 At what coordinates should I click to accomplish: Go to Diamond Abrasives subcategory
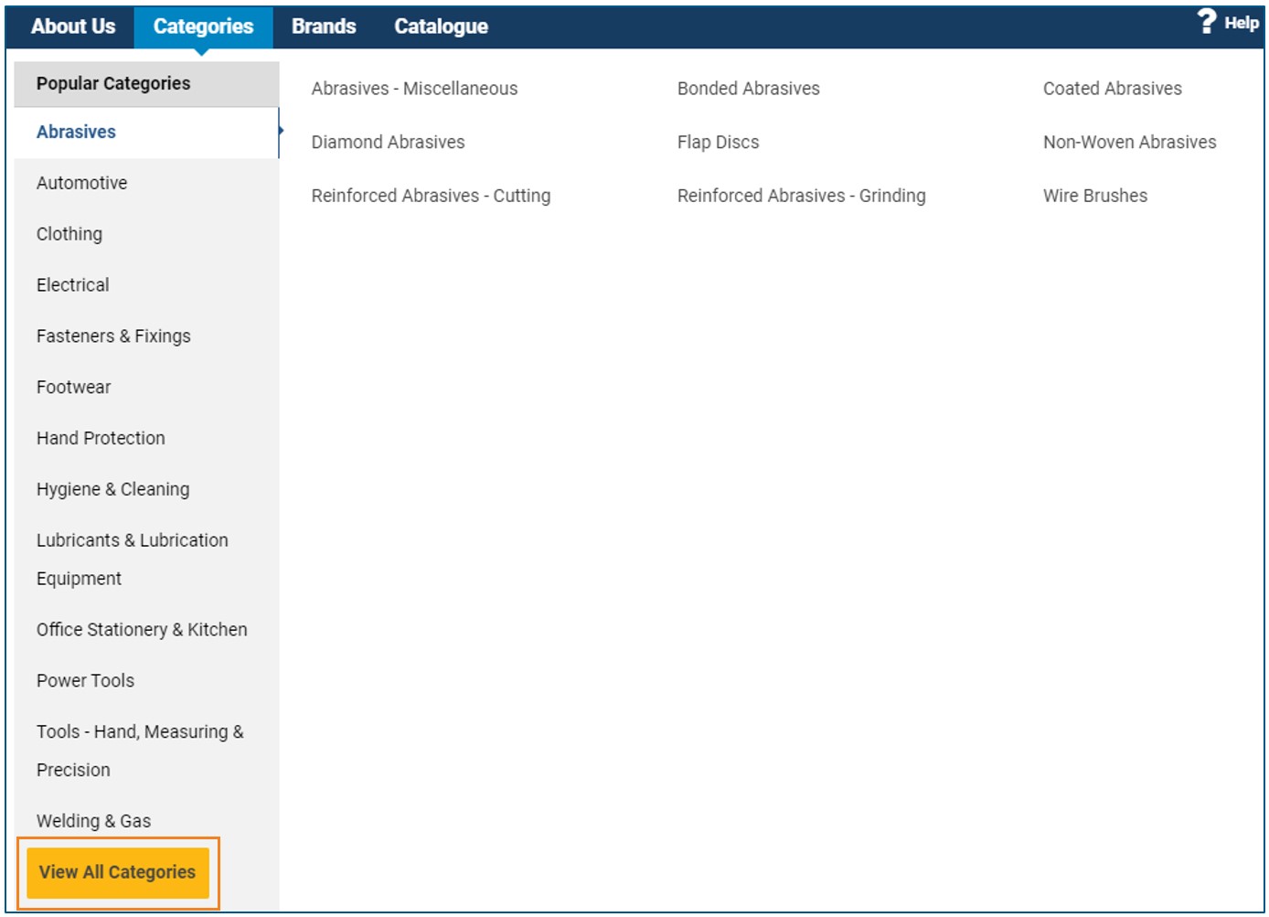388,142
